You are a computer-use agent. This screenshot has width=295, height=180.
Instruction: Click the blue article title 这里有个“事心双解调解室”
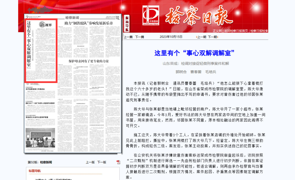click(x=194, y=53)
